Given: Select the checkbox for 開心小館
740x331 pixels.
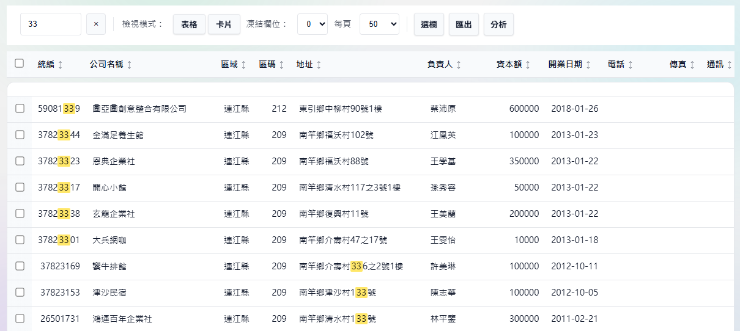Looking at the screenshot, I should click(x=20, y=187).
